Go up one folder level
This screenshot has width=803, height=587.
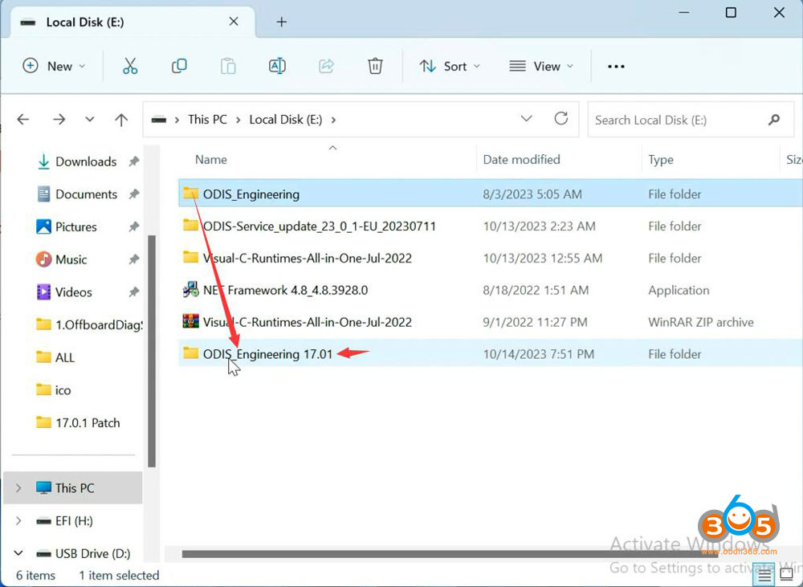(121, 119)
